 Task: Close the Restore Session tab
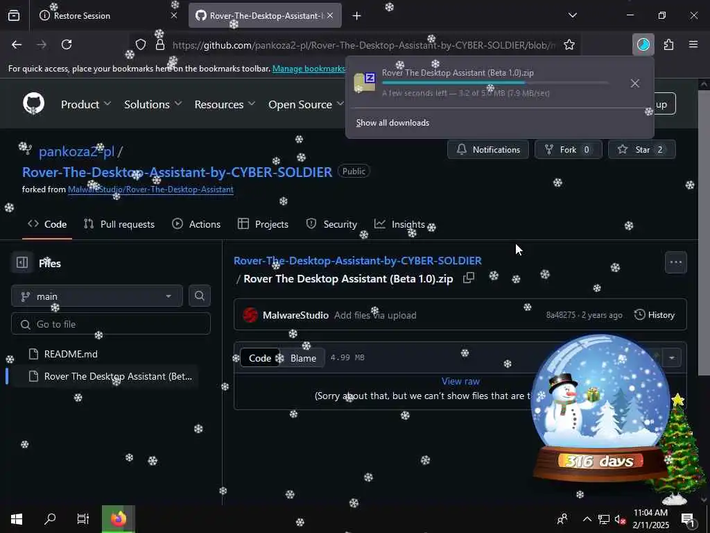pyautogui.click(x=174, y=15)
